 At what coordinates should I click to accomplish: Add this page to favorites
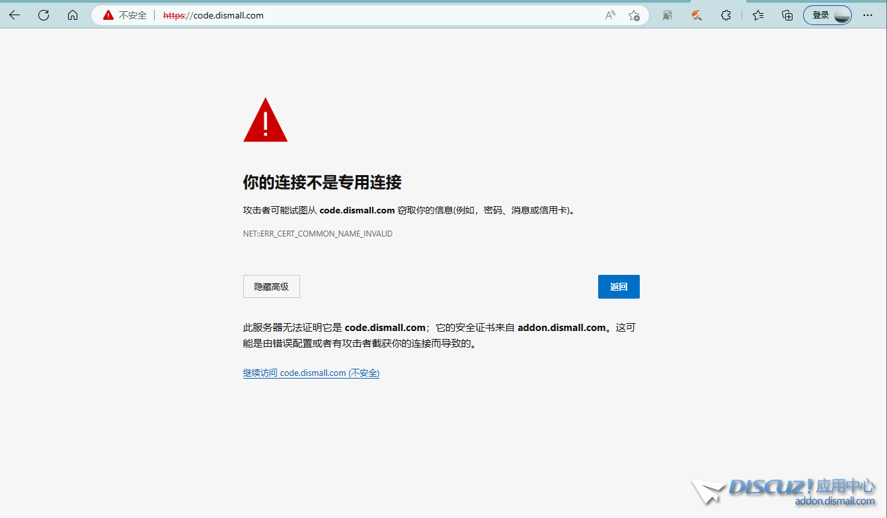click(x=634, y=15)
